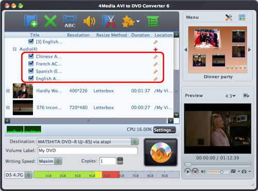The image size is (258, 191).
Task: Click the green X remove icon
Action: 50,21
